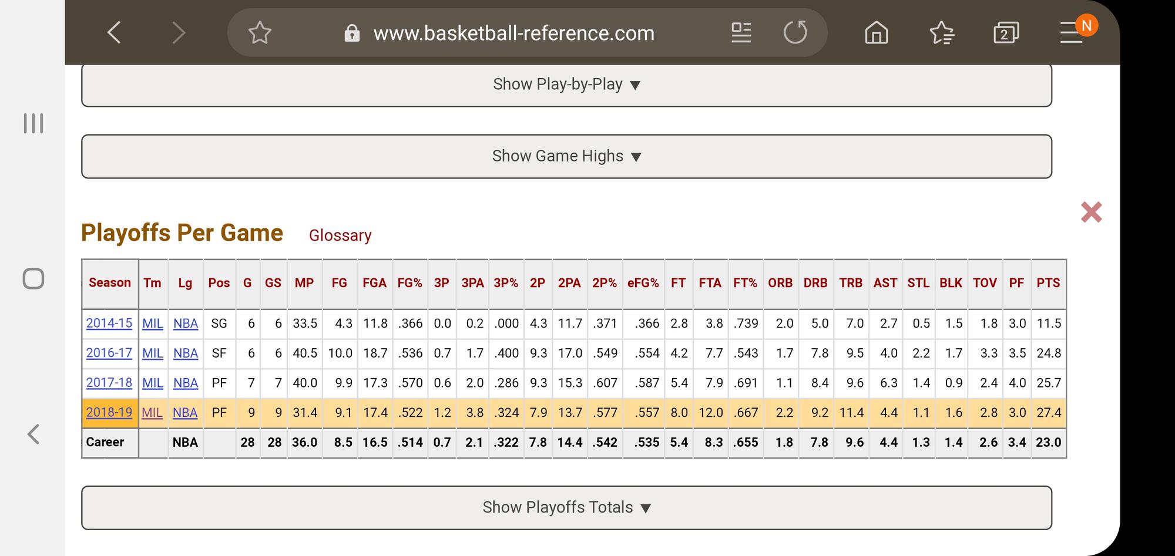The height and width of the screenshot is (556, 1175).
Task: Bookmark page with star icon
Action: click(x=259, y=33)
